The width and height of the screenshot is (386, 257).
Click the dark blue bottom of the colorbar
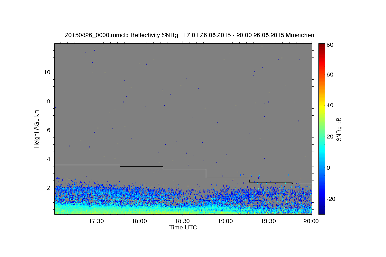coord(322,211)
